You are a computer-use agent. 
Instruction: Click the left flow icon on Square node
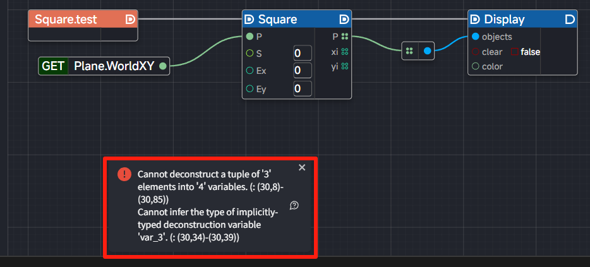[x=249, y=20]
